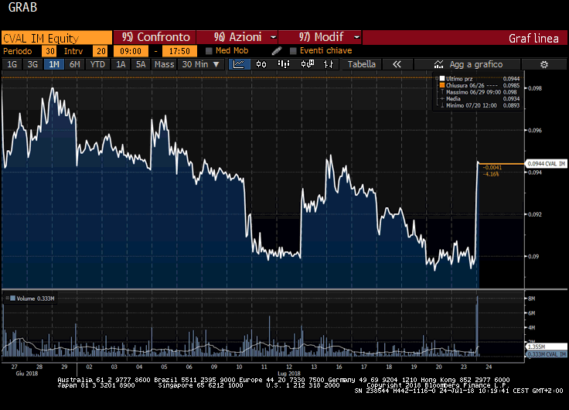Click the white Ultimo prz color swatch
This screenshot has height=410, width=569.
click(442, 78)
